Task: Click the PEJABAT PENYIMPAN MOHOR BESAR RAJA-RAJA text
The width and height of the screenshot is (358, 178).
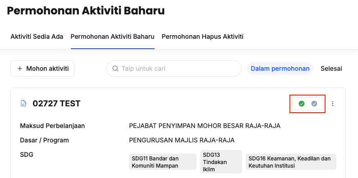Action: [x=205, y=126]
